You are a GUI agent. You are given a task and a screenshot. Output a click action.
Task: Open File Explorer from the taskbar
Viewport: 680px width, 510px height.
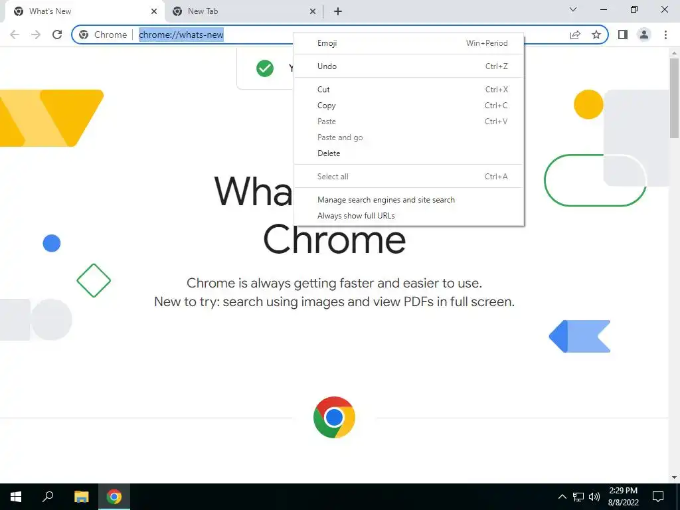pos(81,497)
